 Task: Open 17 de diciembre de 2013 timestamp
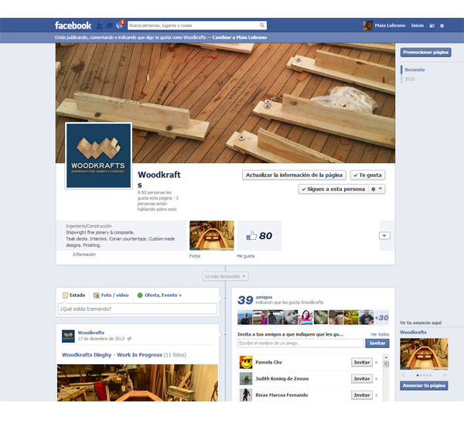point(101,339)
